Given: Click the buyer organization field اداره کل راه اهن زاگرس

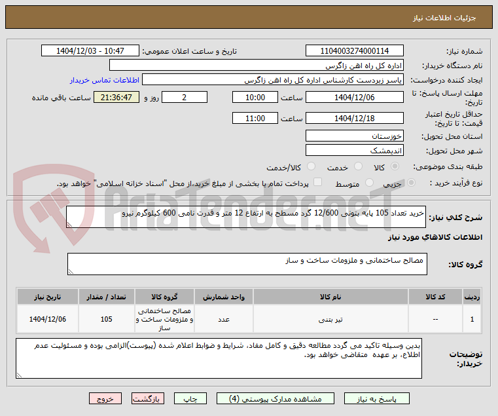Looking at the screenshot, I should pos(257,66).
